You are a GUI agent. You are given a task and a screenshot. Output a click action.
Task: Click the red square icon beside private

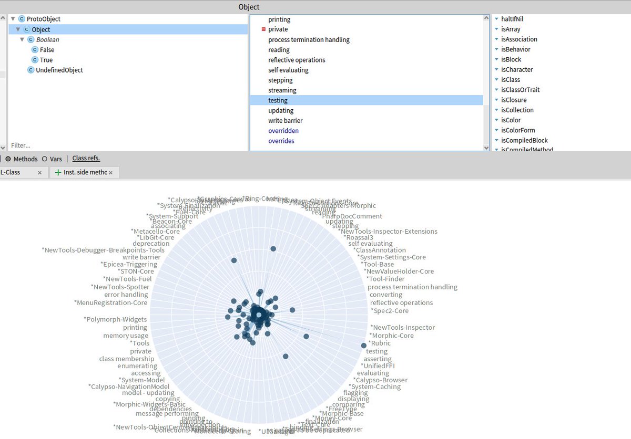click(x=264, y=29)
